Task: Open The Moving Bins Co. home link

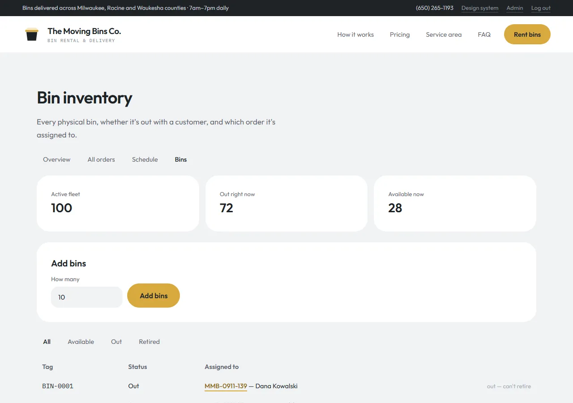Action: click(73, 34)
